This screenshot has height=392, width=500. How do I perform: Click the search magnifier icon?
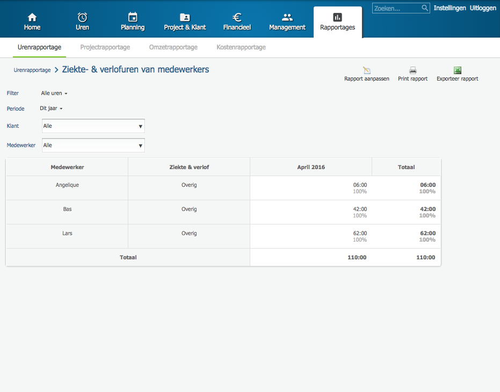point(425,8)
